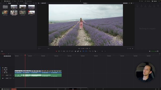This screenshot has height=90, width=161.
Task: Click the Insert Clip toolbar icon
Action: pos(67,51)
